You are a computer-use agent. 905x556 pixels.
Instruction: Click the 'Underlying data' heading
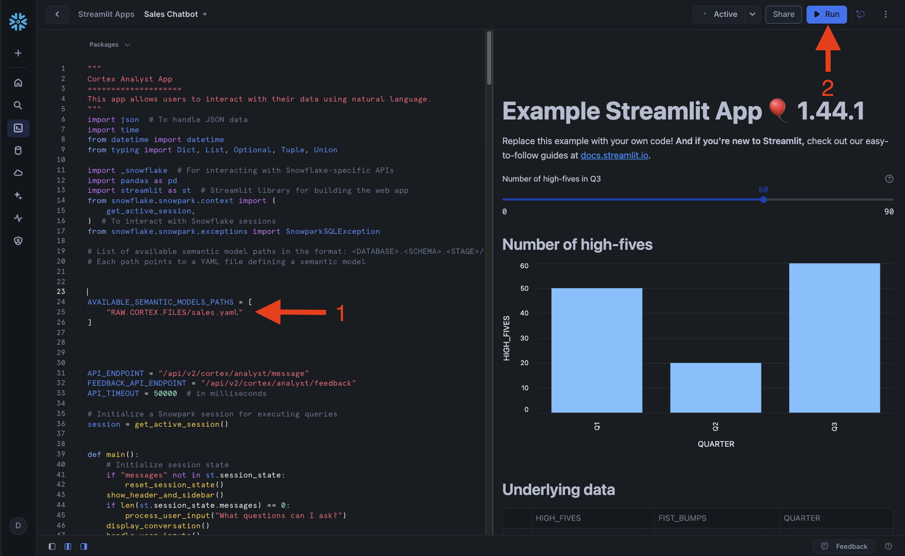558,489
